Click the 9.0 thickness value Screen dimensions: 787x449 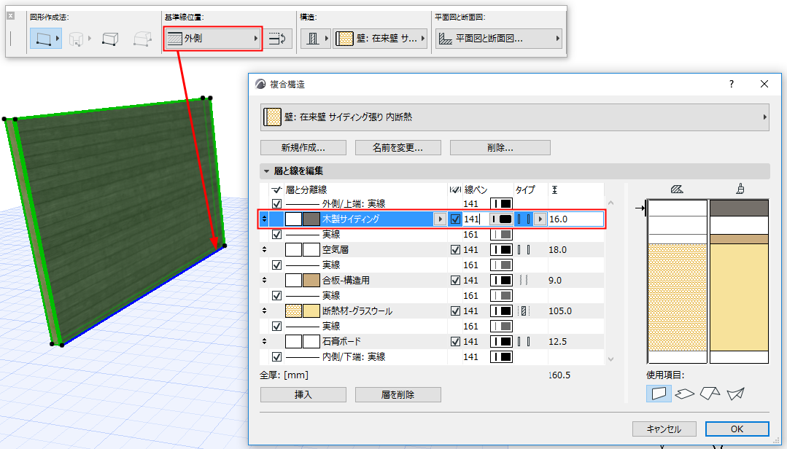[x=555, y=281]
